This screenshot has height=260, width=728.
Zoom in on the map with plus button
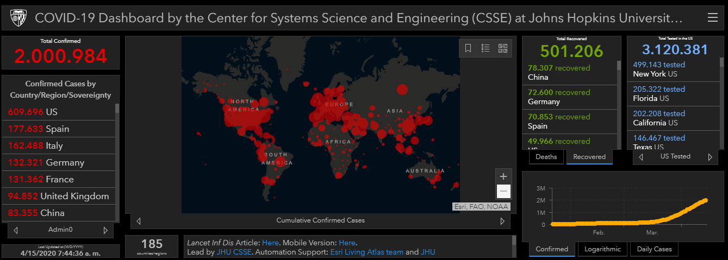click(503, 176)
